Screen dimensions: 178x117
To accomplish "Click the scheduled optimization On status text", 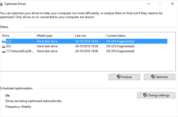I will pyautogui.click(x=8, y=96).
